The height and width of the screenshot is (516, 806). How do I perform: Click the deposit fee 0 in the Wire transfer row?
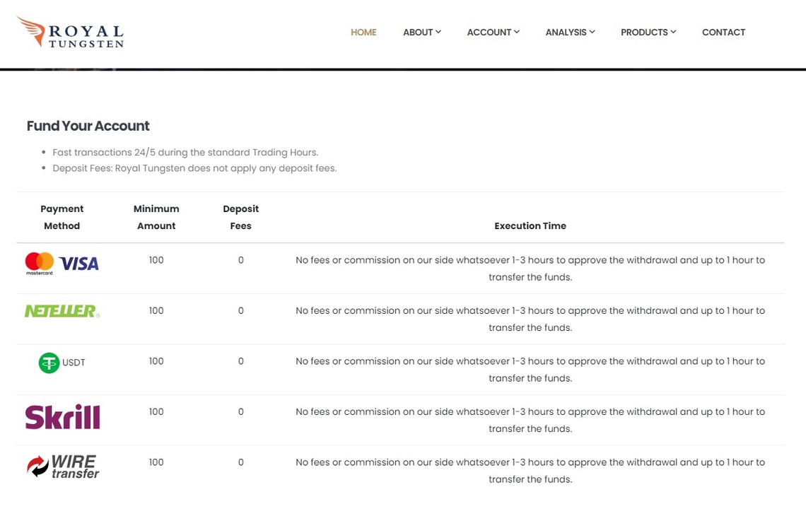coord(240,462)
